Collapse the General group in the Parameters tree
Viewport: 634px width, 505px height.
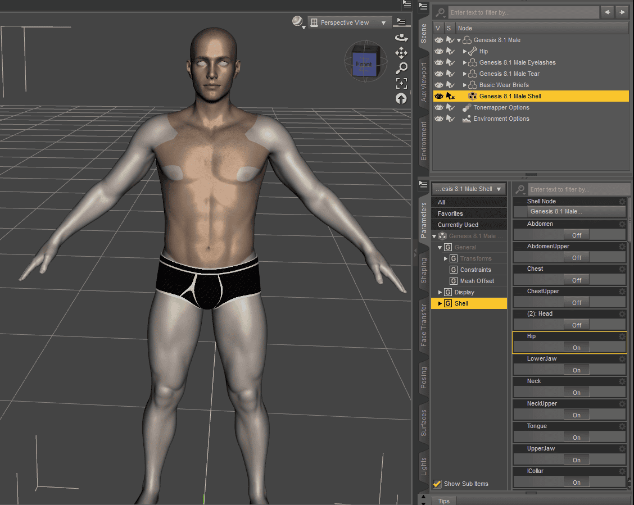[440, 247]
